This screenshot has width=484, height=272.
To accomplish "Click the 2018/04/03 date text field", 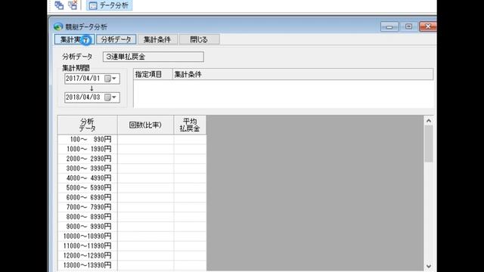I will tap(83, 97).
